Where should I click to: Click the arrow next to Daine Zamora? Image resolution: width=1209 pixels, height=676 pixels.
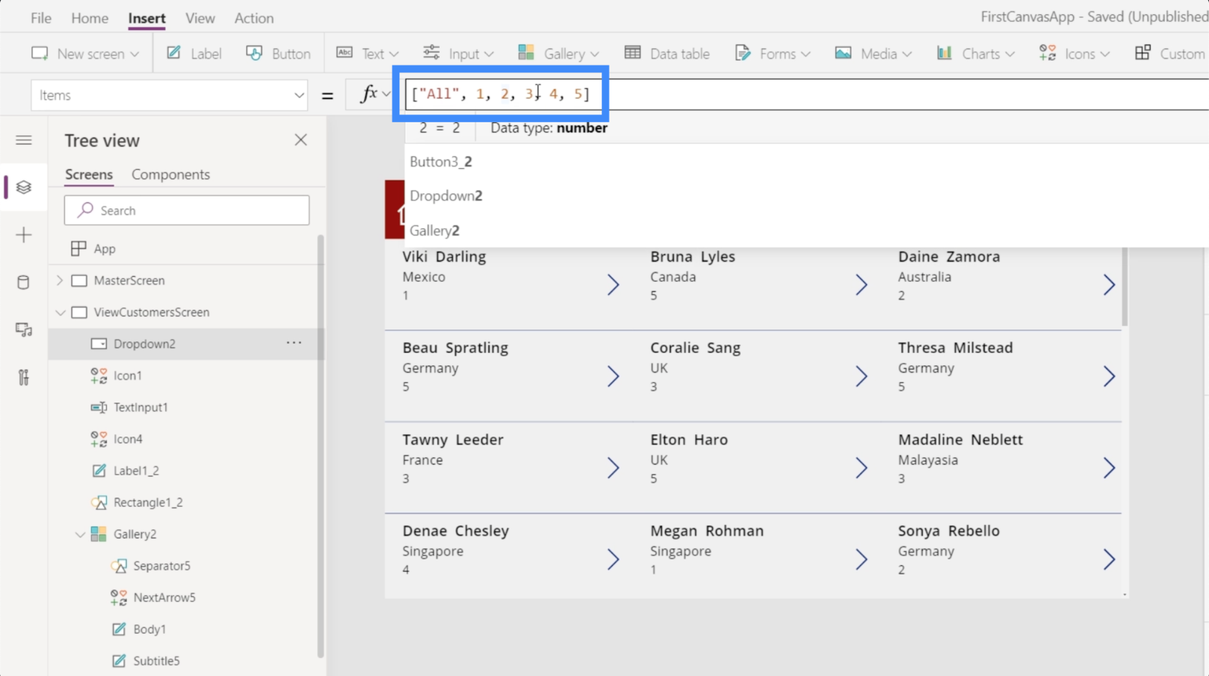1109,285
